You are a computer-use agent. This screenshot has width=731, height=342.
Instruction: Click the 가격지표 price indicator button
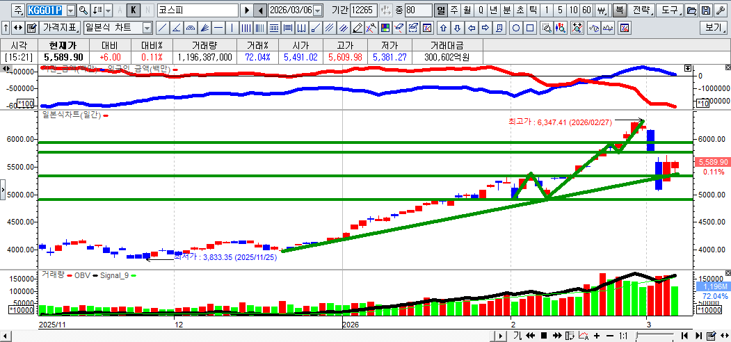[x=61, y=28]
